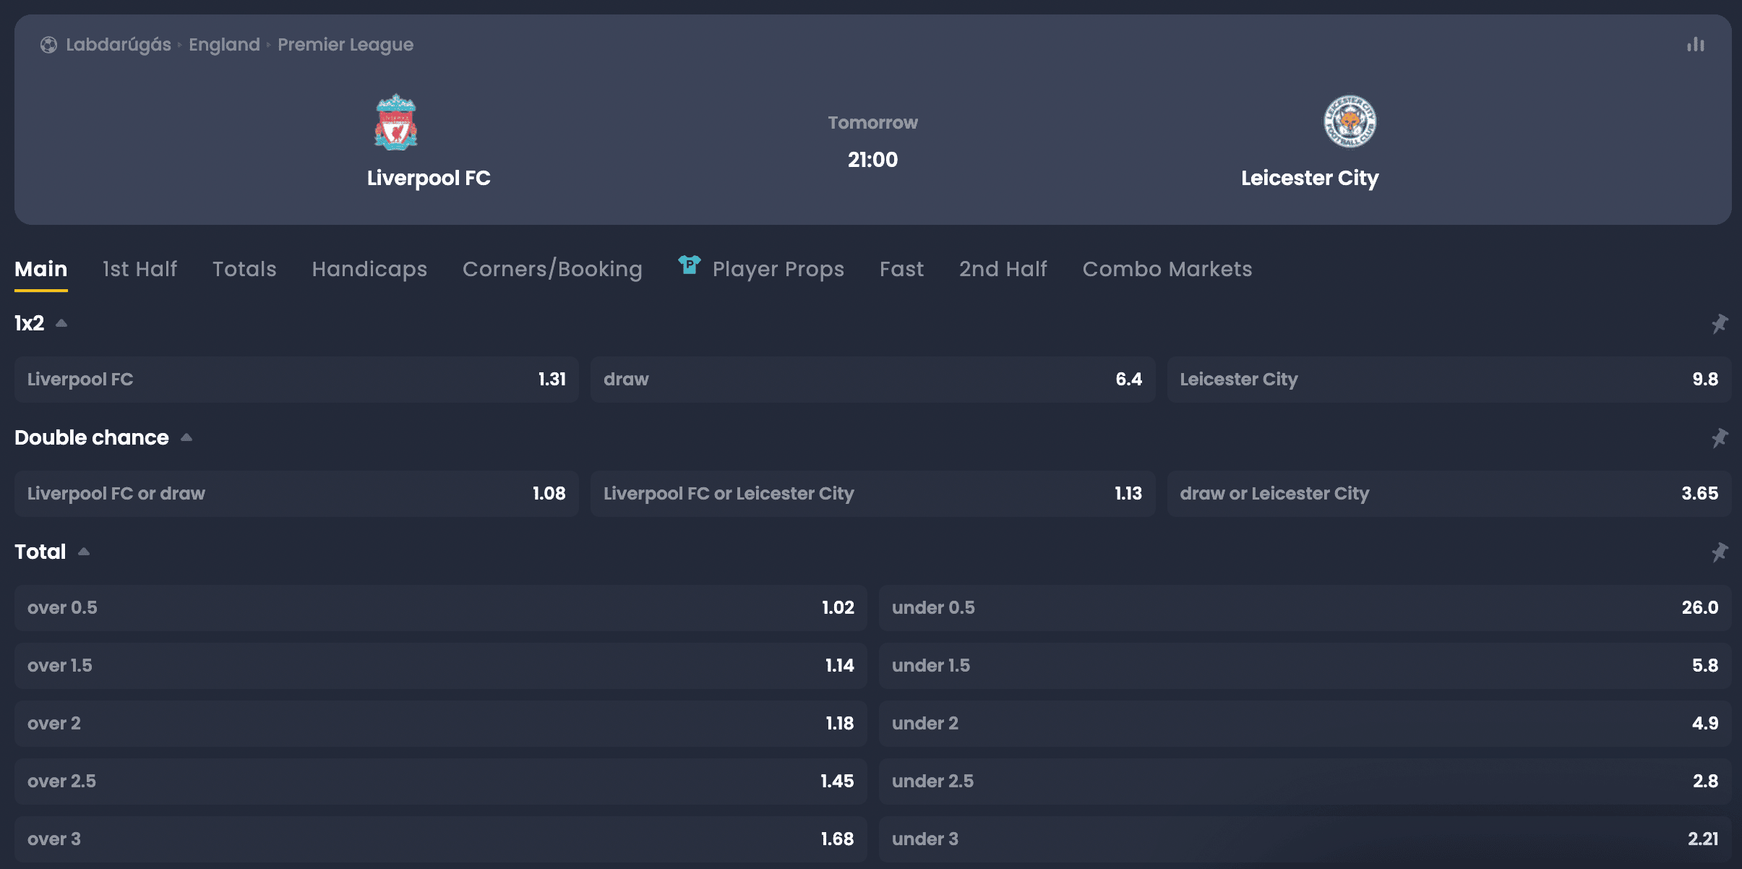The width and height of the screenshot is (1742, 869).
Task: Bet on draw at 6.4
Action: point(872,380)
